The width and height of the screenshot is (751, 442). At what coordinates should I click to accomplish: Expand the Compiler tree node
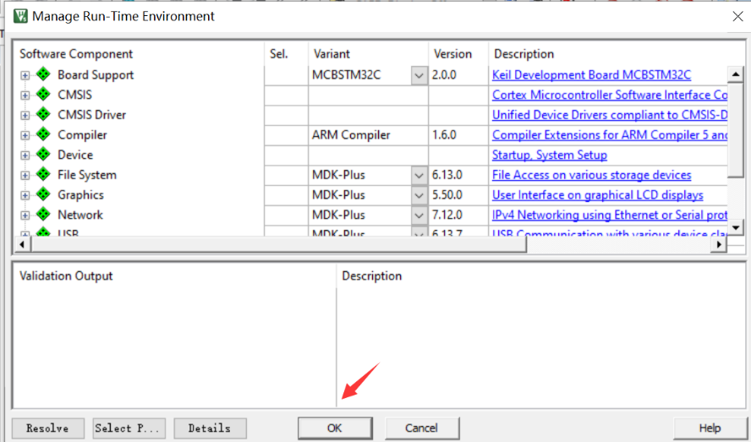click(x=25, y=135)
